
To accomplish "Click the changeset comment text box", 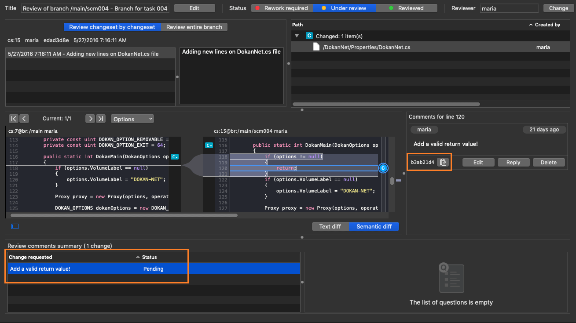I will coord(231,75).
